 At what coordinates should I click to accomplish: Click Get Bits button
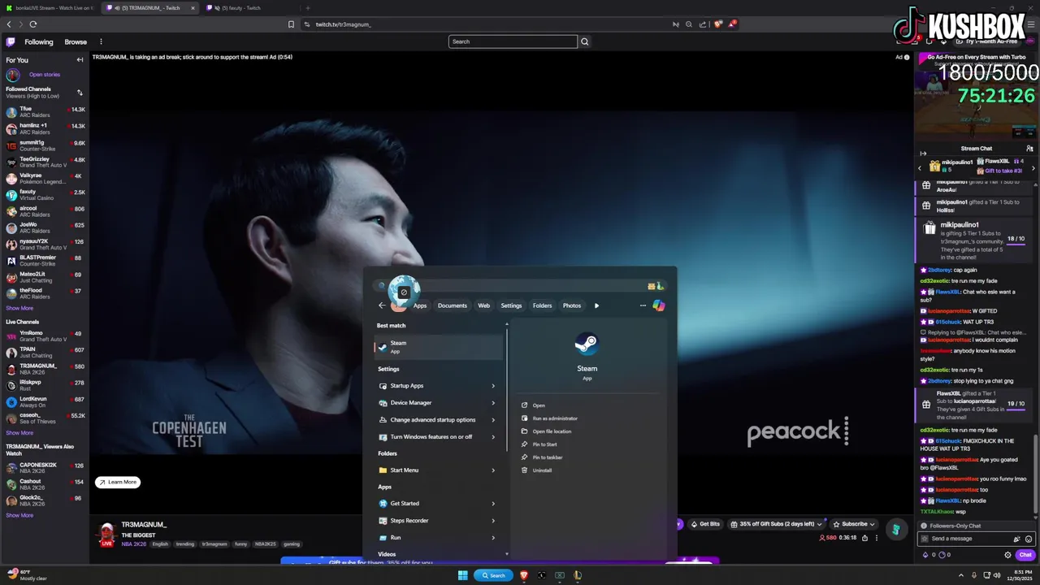point(706,524)
